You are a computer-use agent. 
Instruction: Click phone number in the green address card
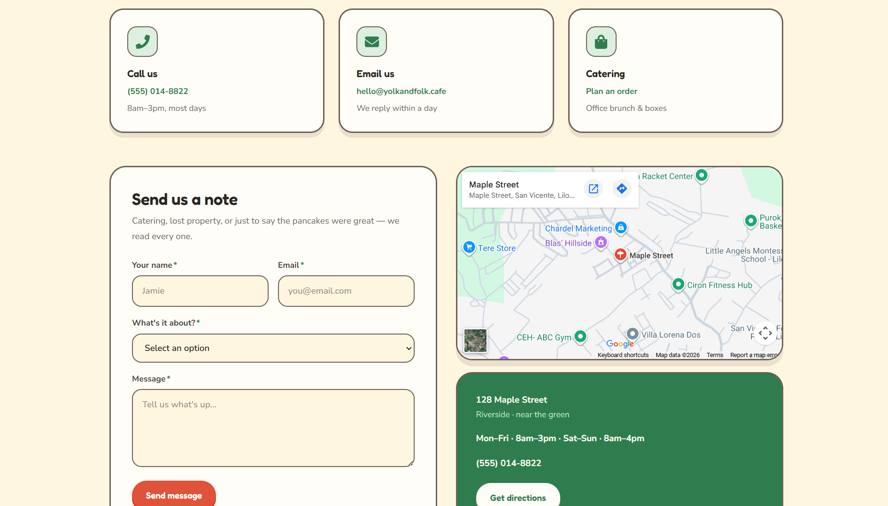pos(509,463)
